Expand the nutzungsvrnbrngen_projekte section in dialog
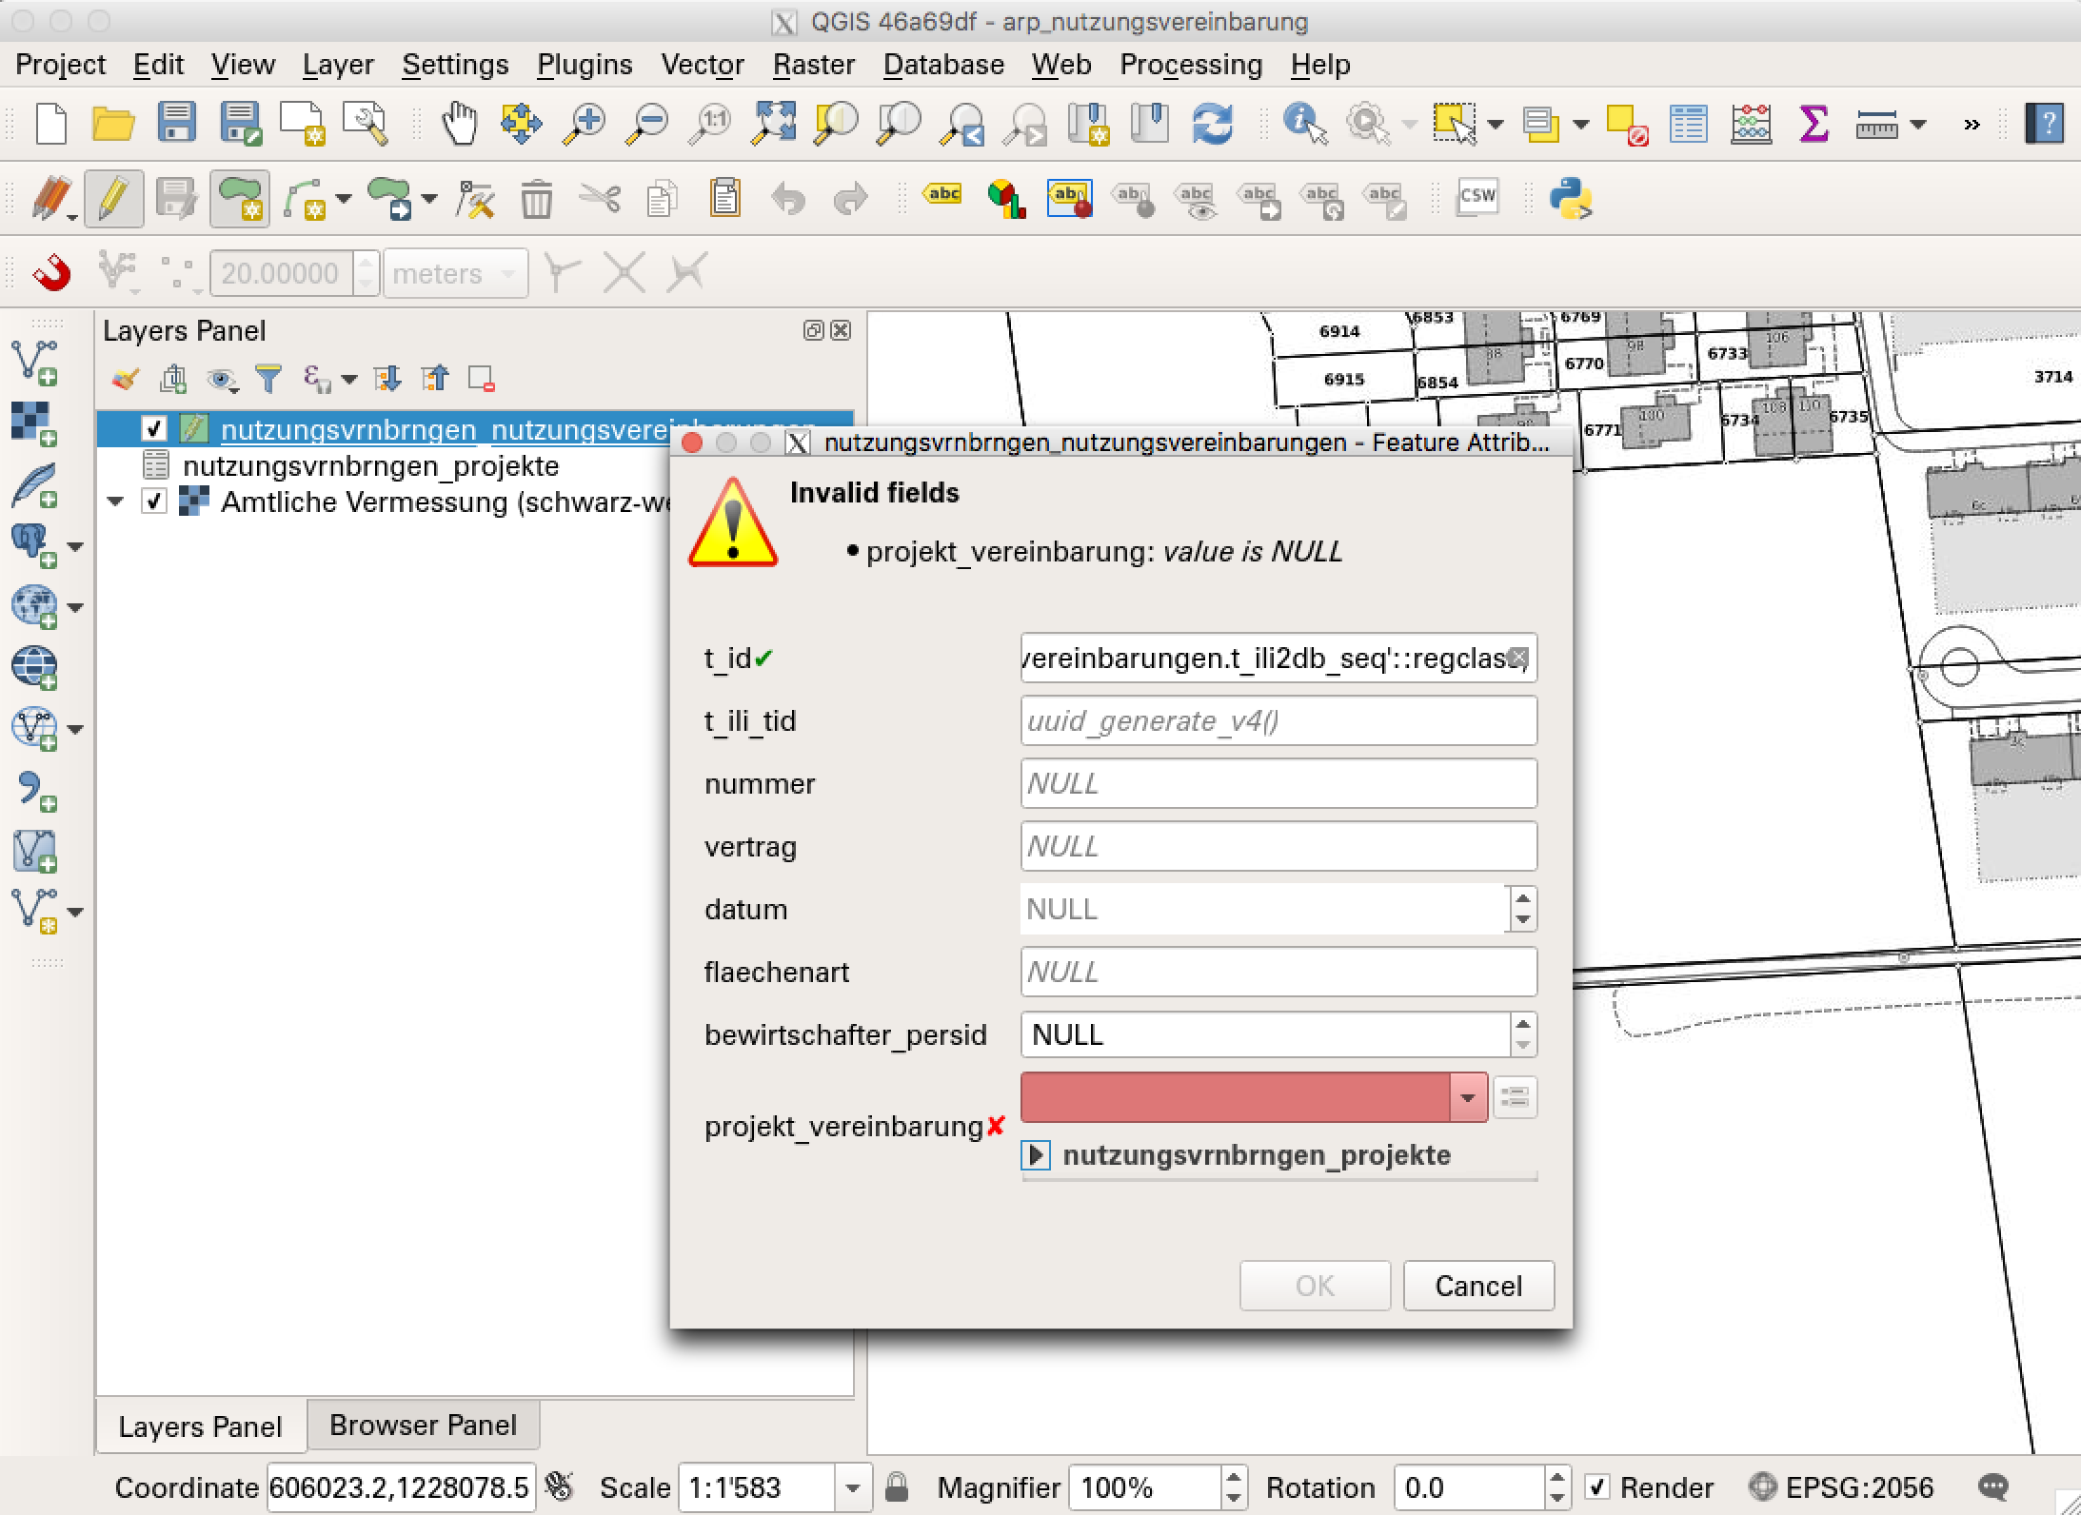 1036,1155
